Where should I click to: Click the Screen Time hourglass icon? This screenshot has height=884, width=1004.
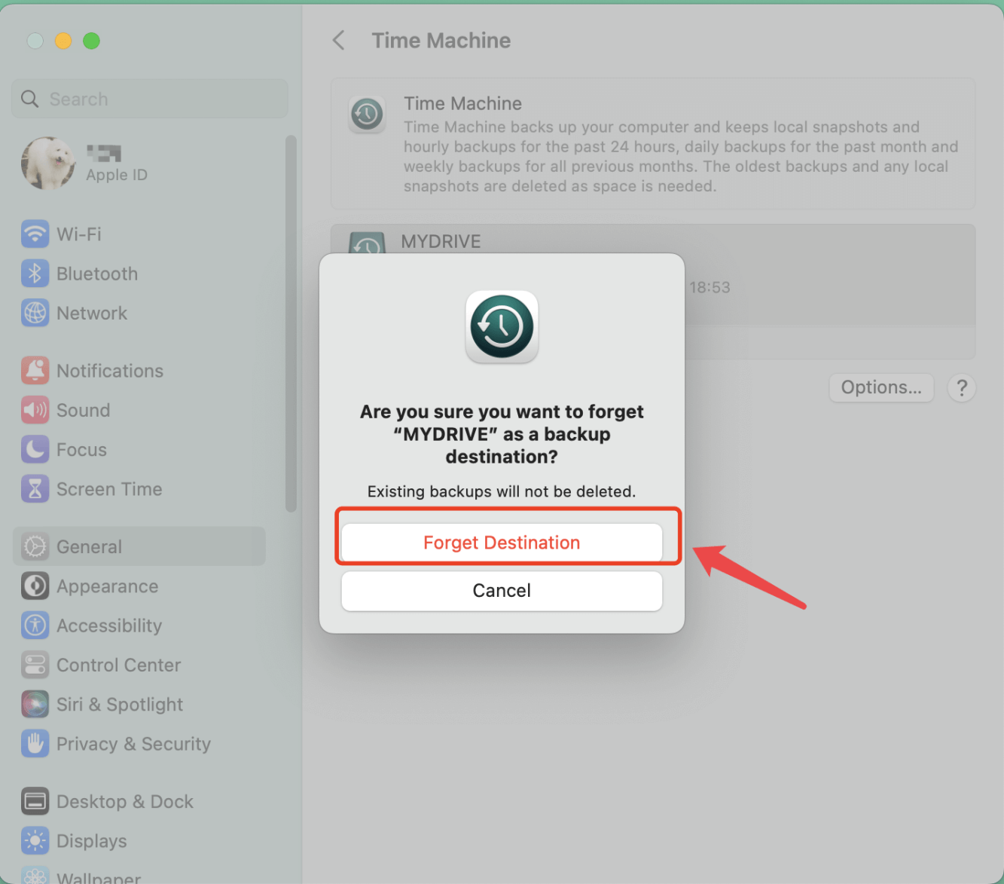coord(35,489)
